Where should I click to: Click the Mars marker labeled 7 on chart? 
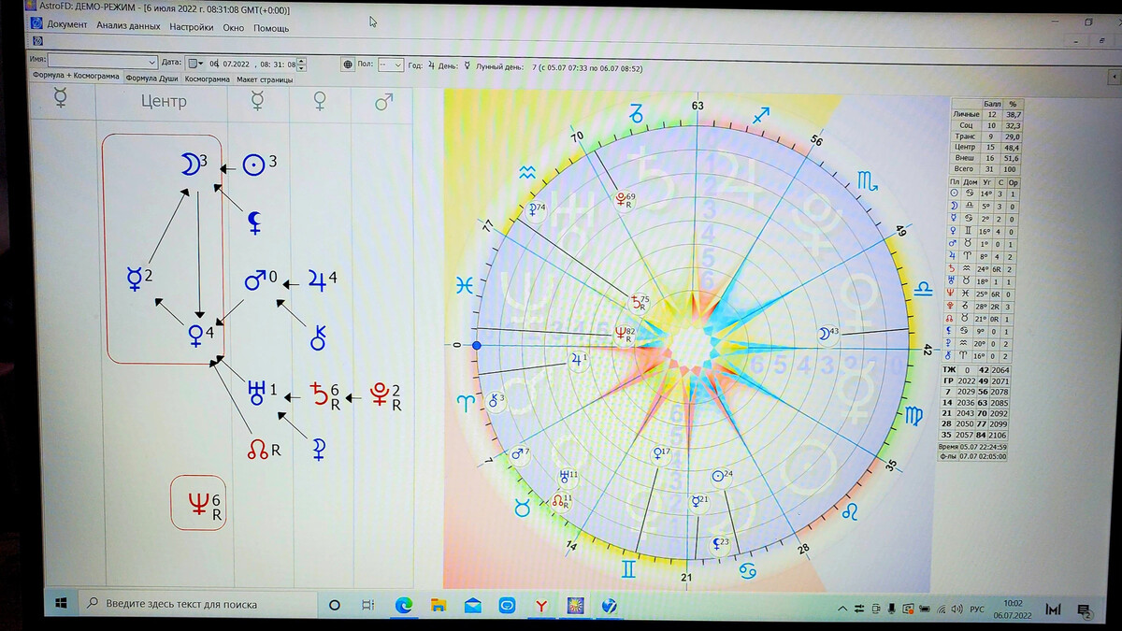(520, 455)
